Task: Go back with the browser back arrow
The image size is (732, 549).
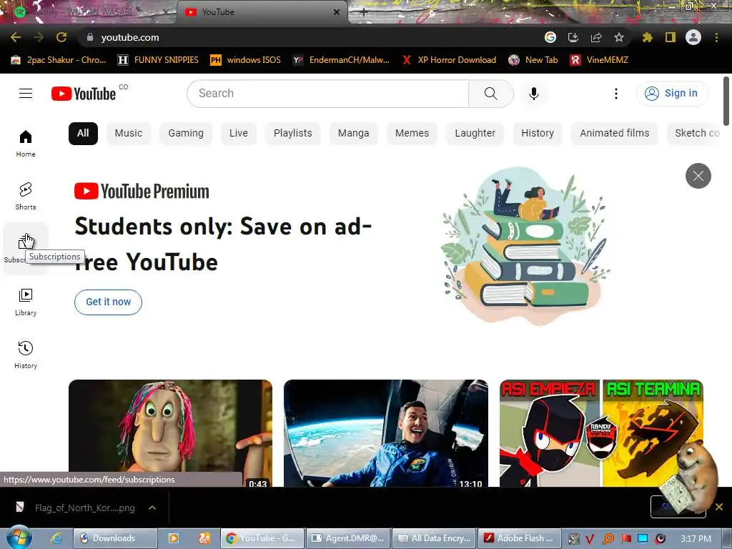Action: click(x=16, y=37)
